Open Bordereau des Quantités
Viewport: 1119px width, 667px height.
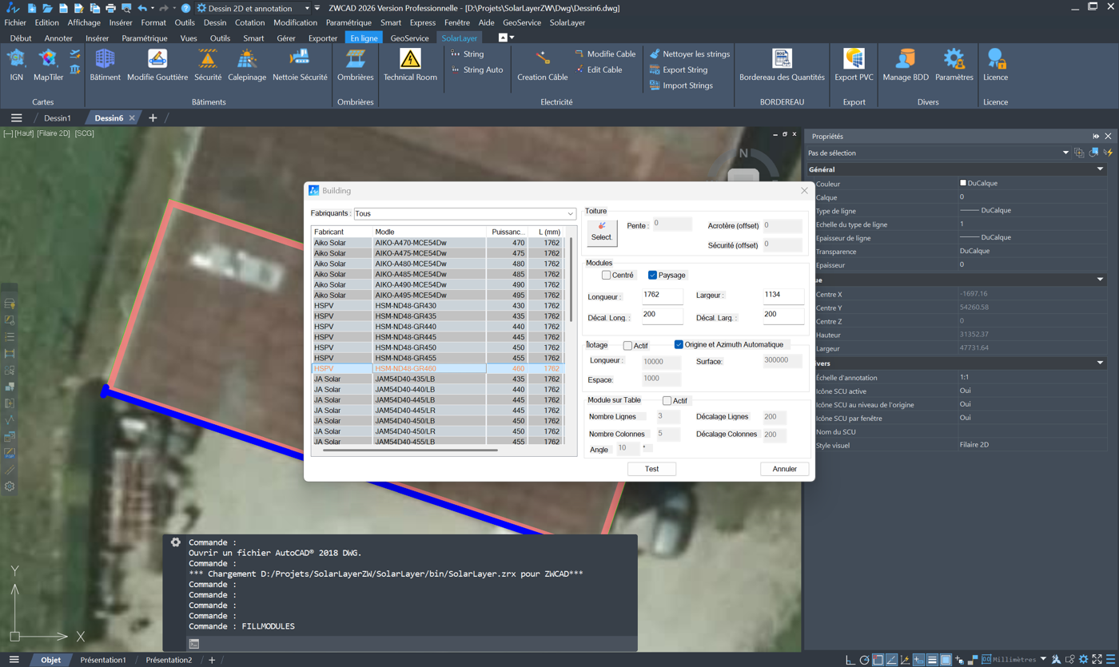(x=782, y=64)
